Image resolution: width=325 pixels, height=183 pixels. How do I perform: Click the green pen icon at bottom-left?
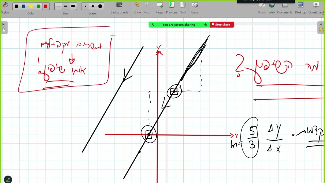8,180
